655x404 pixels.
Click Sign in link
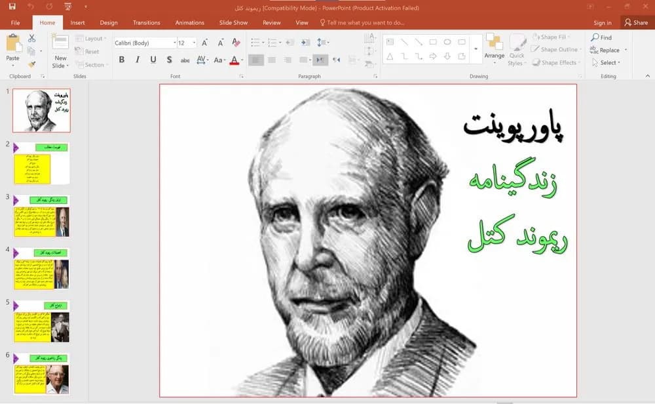click(603, 23)
